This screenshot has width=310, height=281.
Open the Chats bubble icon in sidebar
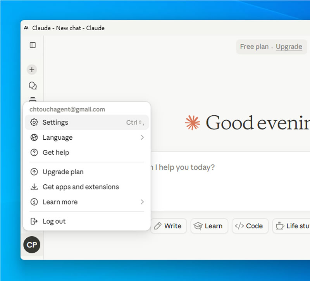pos(33,85)
